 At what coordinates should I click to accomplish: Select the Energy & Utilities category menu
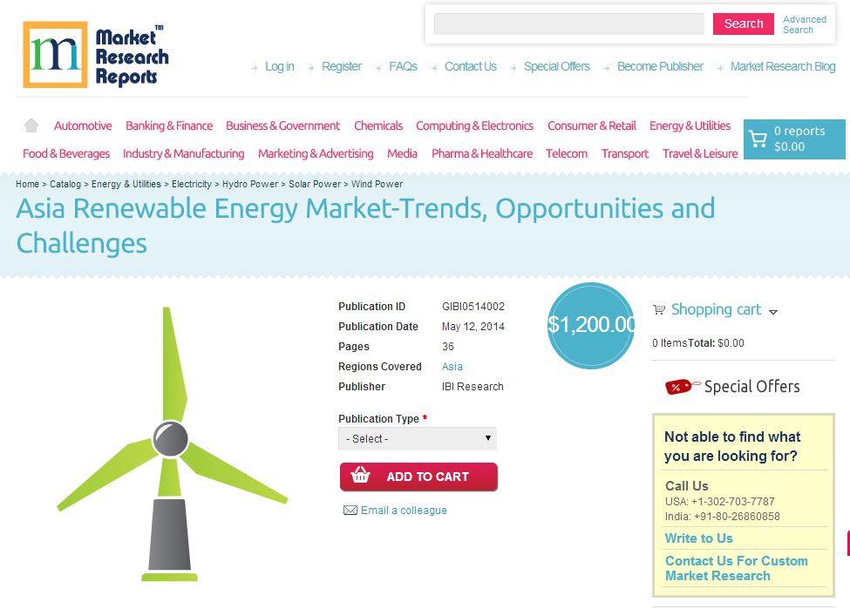(x=690, y=125)
